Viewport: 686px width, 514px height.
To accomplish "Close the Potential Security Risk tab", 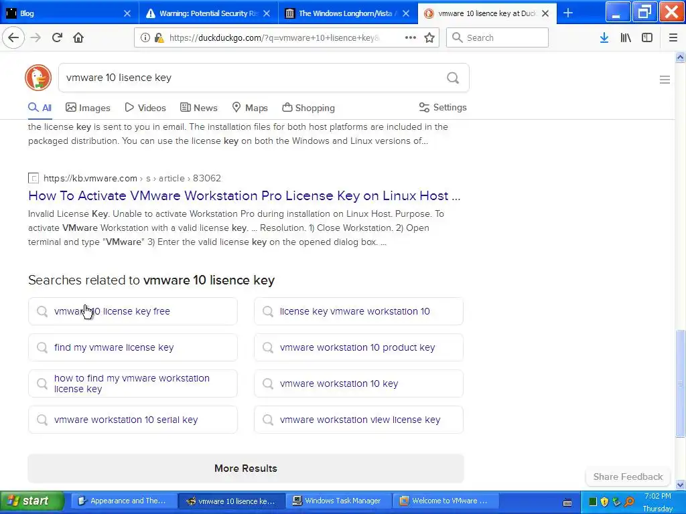I will (267, 13).
